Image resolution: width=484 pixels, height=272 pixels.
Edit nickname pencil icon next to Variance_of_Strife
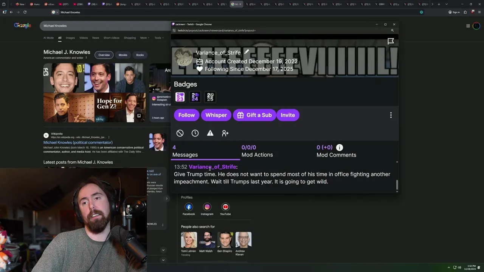tap(247, 52)
